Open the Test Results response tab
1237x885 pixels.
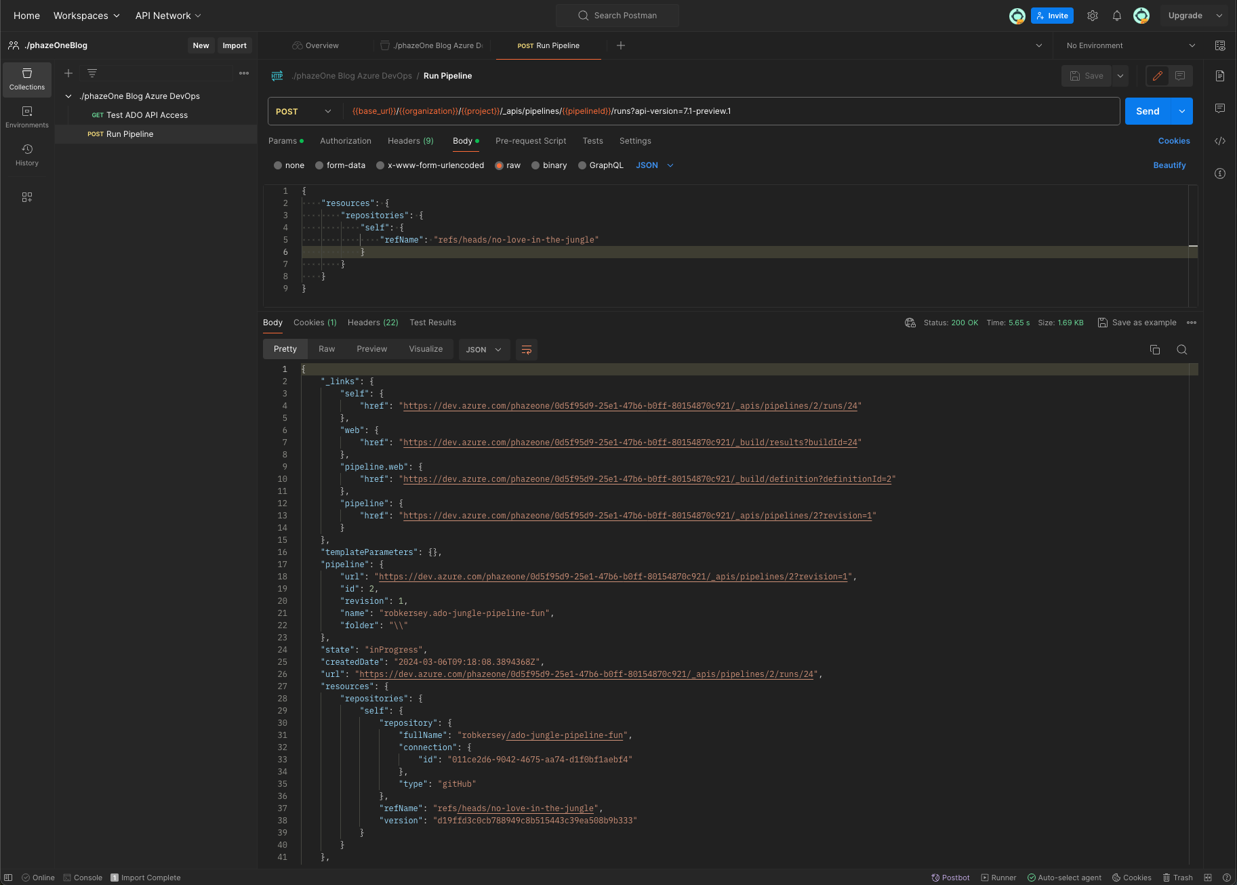tap(433, 323)
